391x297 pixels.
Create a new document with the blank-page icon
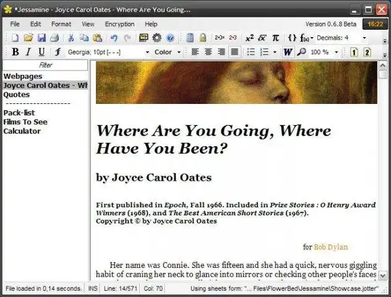click(15, 38)
